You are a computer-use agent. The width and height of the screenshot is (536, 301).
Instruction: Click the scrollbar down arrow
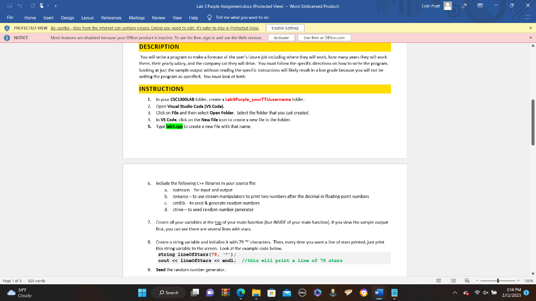532,274
